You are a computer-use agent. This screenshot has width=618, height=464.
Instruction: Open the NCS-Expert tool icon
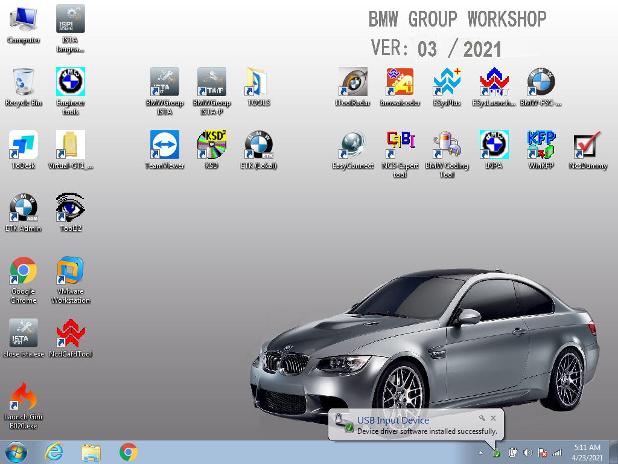400,145
